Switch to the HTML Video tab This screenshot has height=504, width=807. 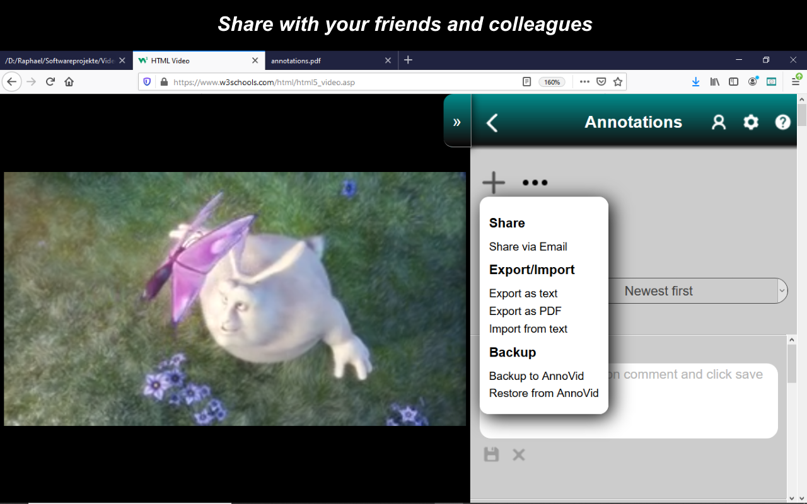tap(199, 60)
